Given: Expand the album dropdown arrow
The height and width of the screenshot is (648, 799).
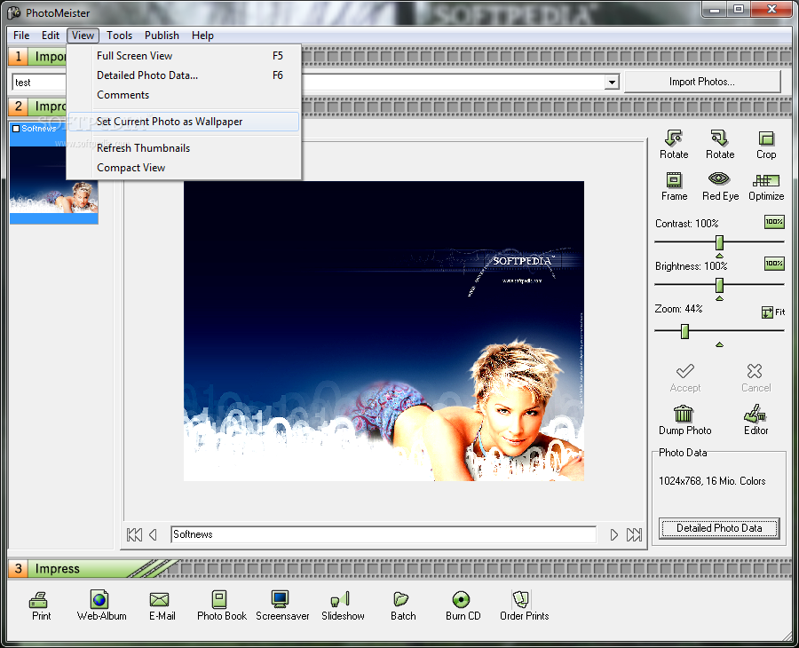Looking at the screenshot, I should (612, 82).
